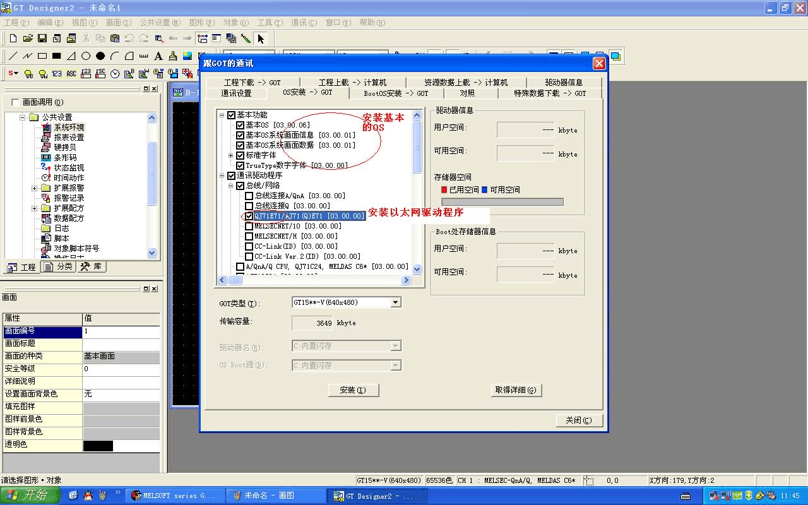Click the 画面编号 value field
Viewport: 808px width, 505px height.
pos(121,331)
